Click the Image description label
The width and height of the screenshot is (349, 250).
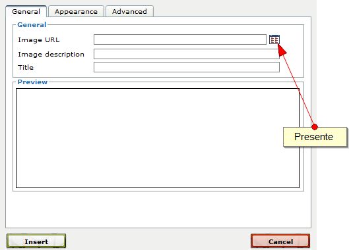click(51, 55)
